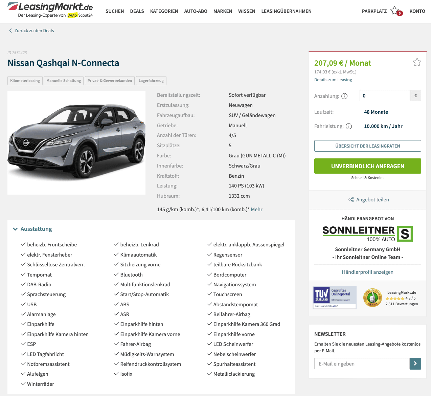Show info about Fahrleistung
Screen dimensions: 431x396
pyautogui.click(x=349, y=126)
